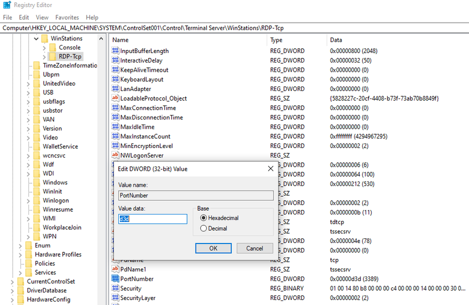Click the LanAdapter DWORD icon
Screen dimensions: 469x305
point(115,89)
